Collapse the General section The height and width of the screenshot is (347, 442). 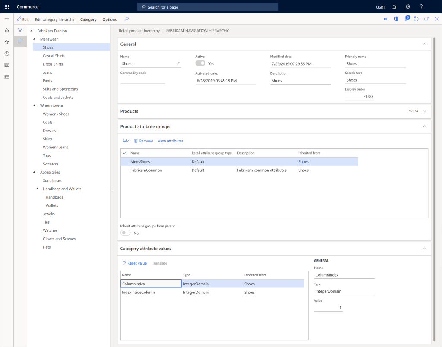(425, 44)
